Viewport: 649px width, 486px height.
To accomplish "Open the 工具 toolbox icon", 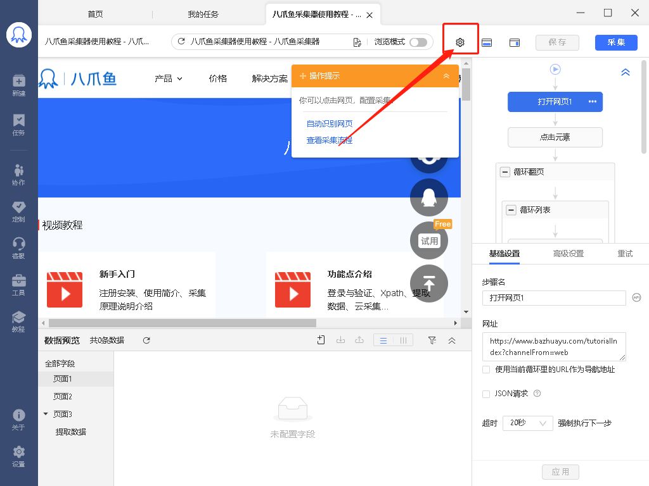I will pyautogui.click(x=18, y=285).
